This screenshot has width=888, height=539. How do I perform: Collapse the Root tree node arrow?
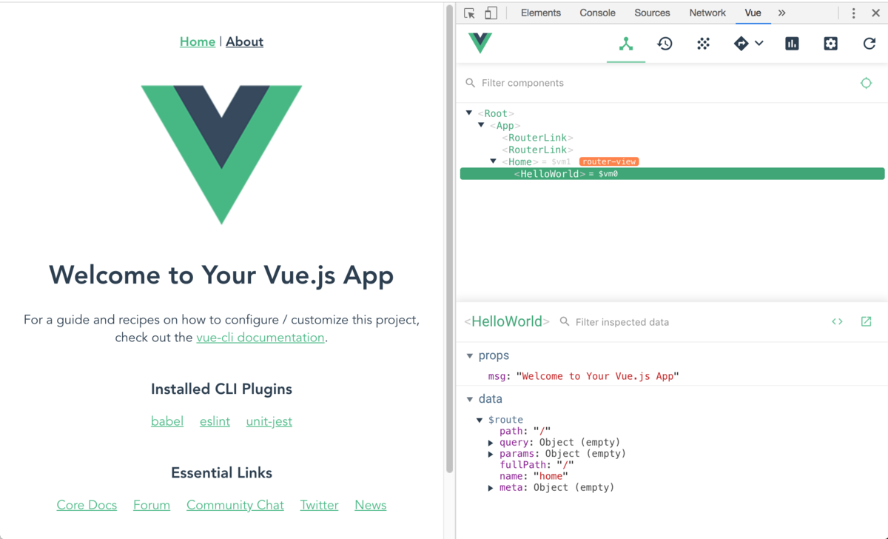(x=469, y=113)
